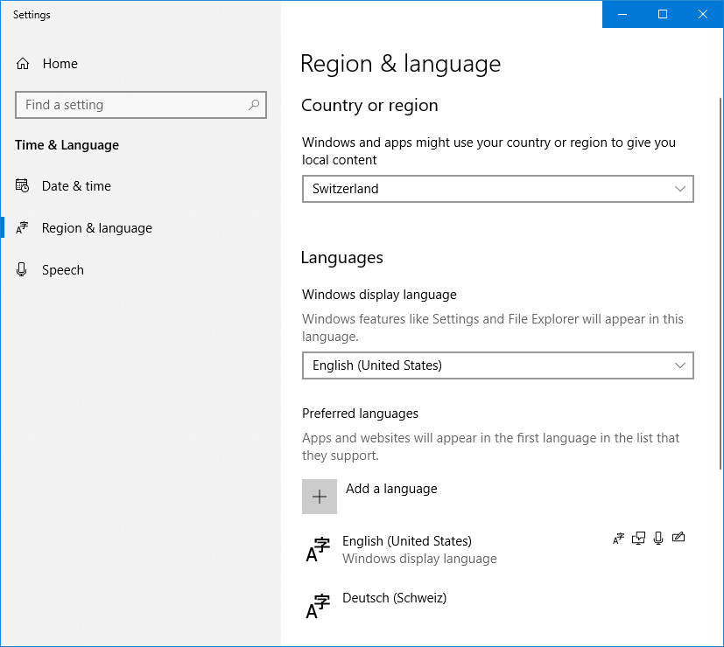This screenshot has width=724, height=647.
Task: Click the language icon beside Deutsch (Schweiz)
Action: [x=318, y=606]
